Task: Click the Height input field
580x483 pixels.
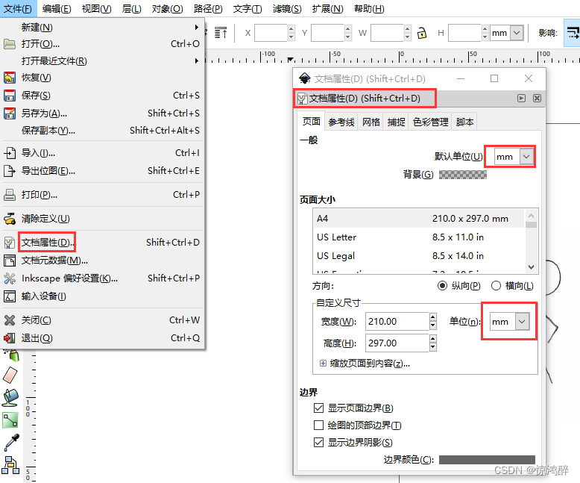Action: coord(397,343)
